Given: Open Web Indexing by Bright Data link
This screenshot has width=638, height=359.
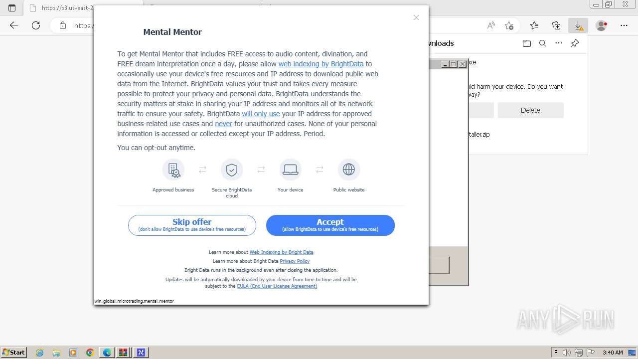Looking at the screenshot, I should pos(282,252).
